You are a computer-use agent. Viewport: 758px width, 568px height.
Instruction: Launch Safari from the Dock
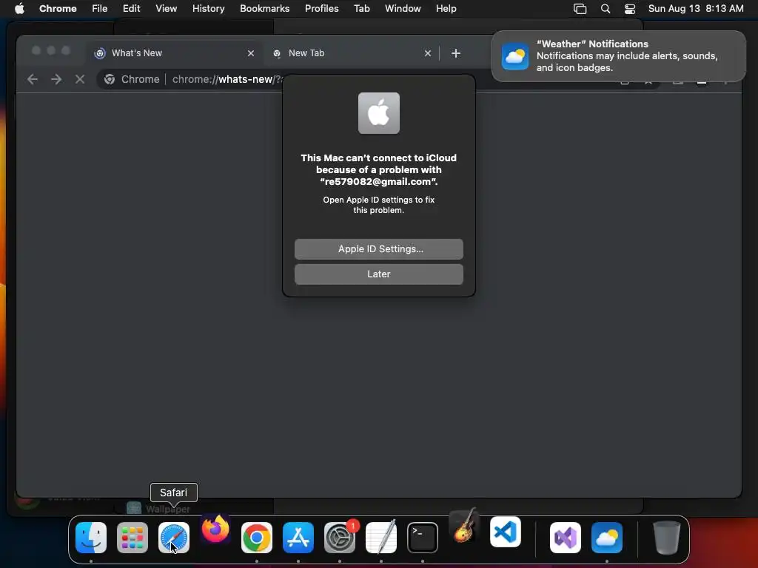(173, 538)
